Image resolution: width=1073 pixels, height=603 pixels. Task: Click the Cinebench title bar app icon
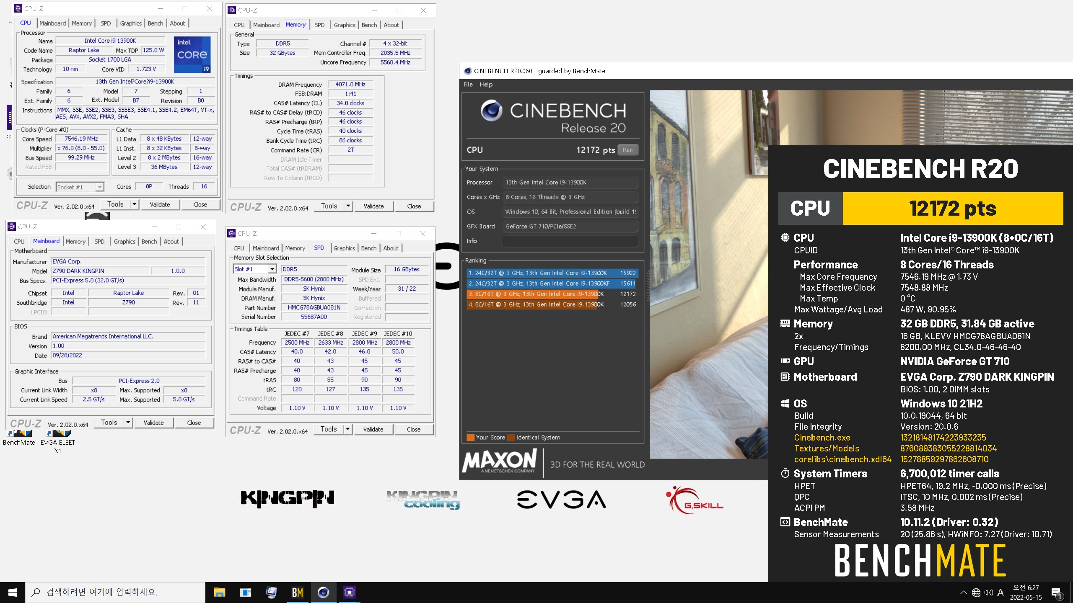pos(468,71)
